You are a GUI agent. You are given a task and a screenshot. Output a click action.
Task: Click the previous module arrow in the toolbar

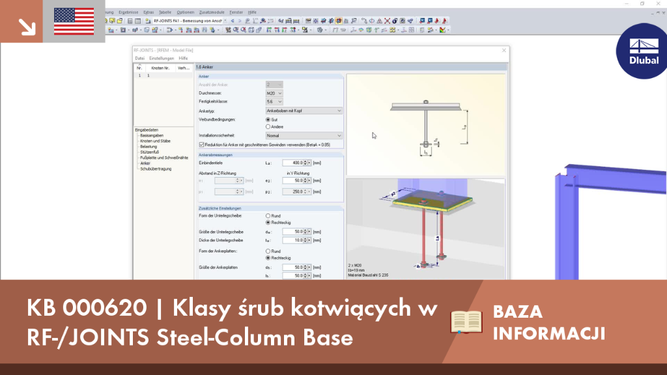(233, 21)
